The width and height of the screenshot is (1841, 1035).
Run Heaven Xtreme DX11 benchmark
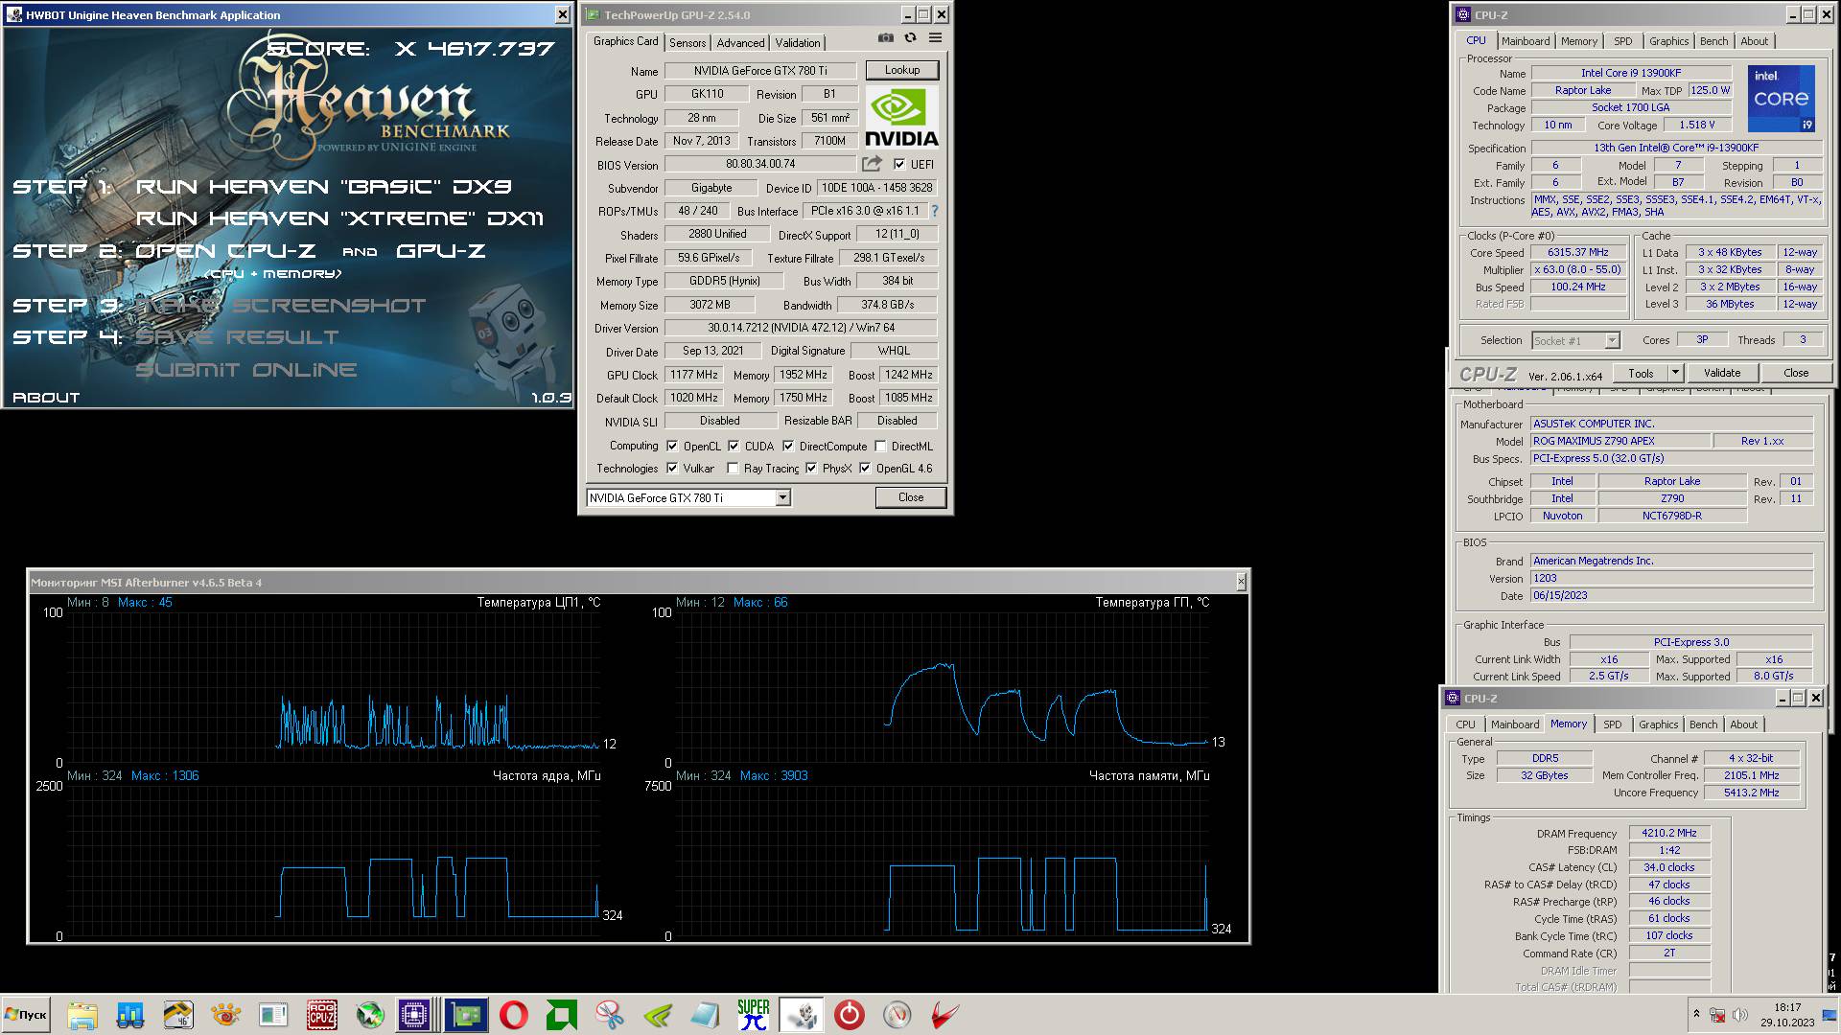click(x=339, y=218)
